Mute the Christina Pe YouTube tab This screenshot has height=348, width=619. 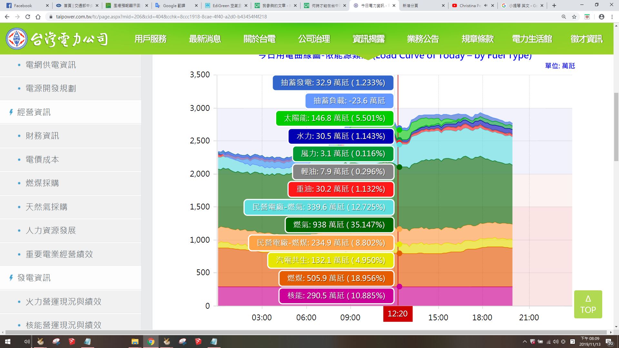click(x=486, y=5)
